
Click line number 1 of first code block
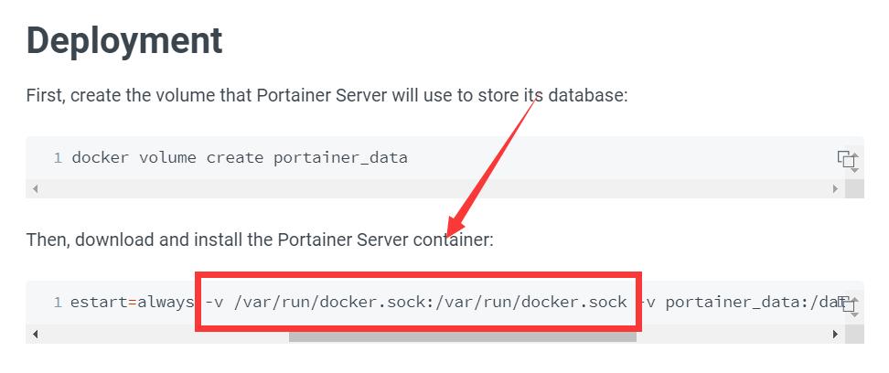58,157
